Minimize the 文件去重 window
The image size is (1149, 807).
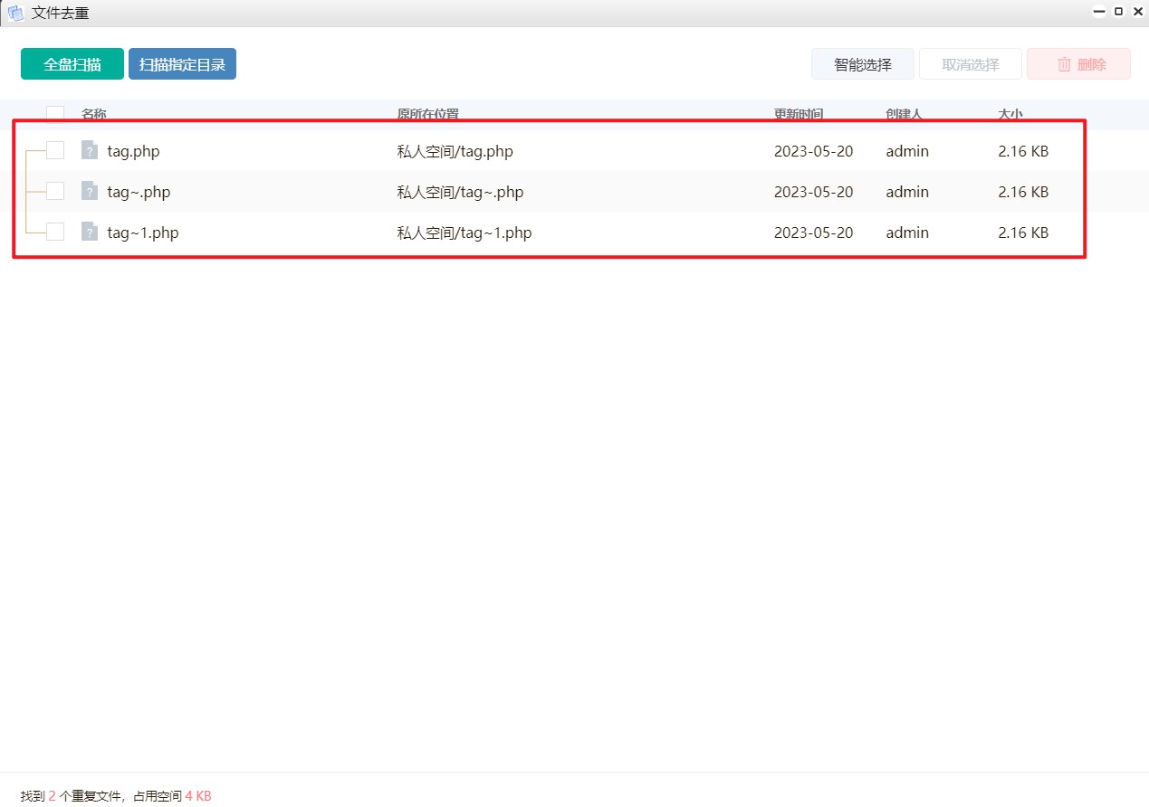pos(1099,12)
